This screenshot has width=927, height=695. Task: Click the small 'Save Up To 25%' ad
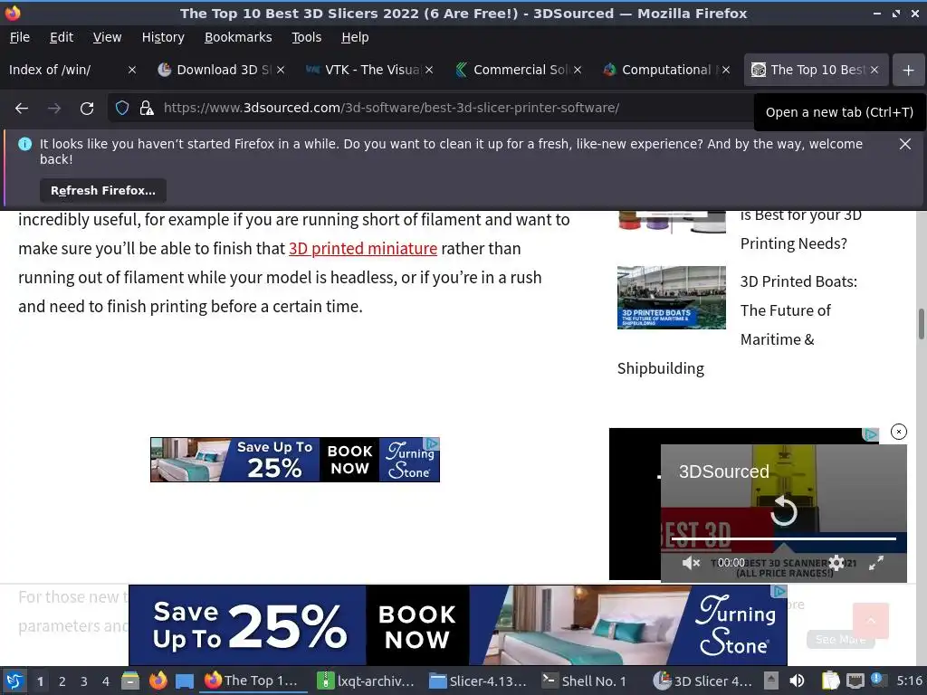(294, 460)
